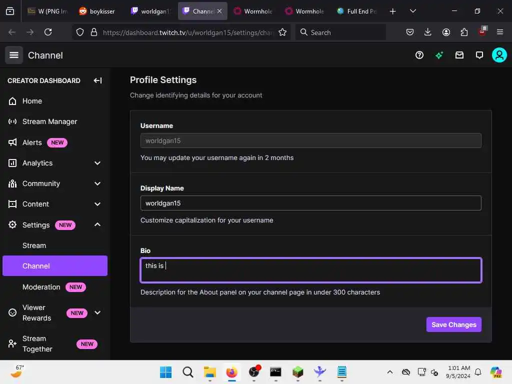Focus the Bio text area
The height and width of the screenshot is (384, 512).
pos(310,270)
